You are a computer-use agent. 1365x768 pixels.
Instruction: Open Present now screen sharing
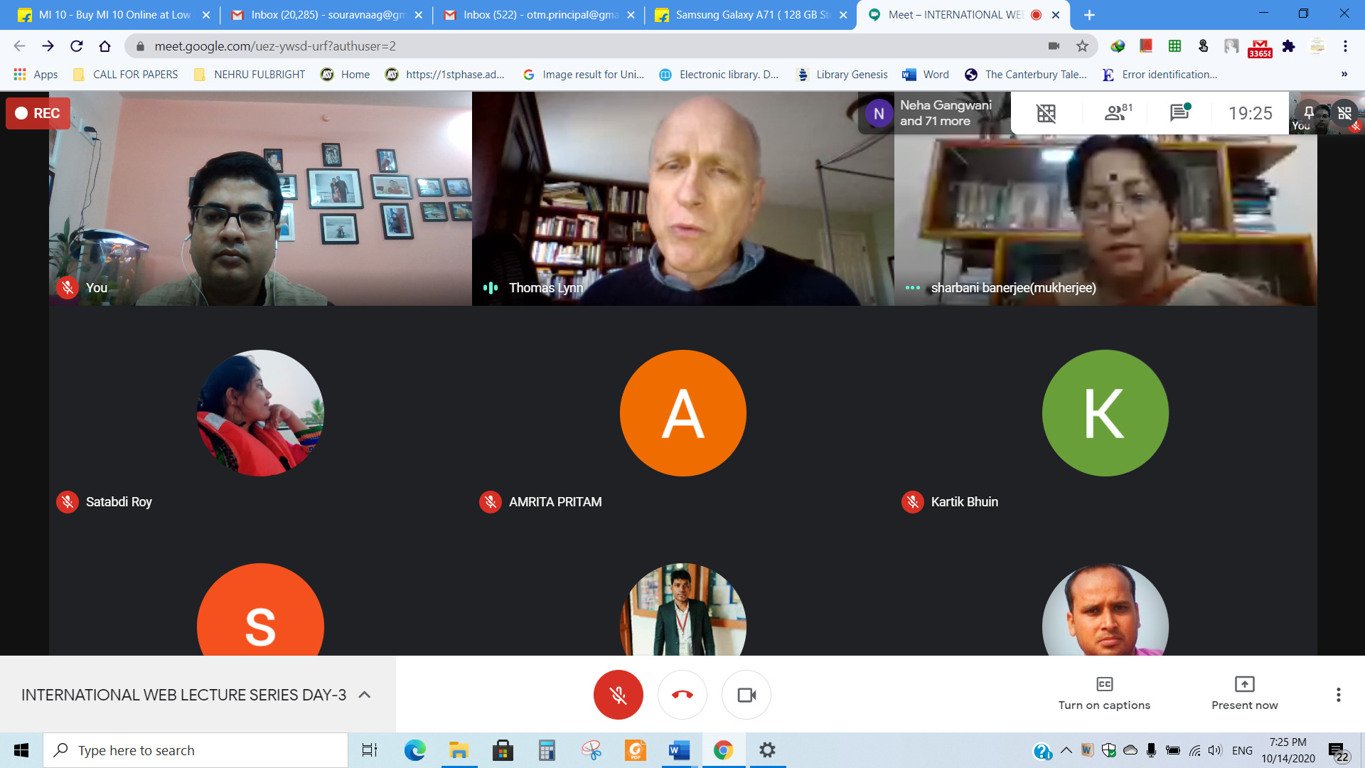1244,693
